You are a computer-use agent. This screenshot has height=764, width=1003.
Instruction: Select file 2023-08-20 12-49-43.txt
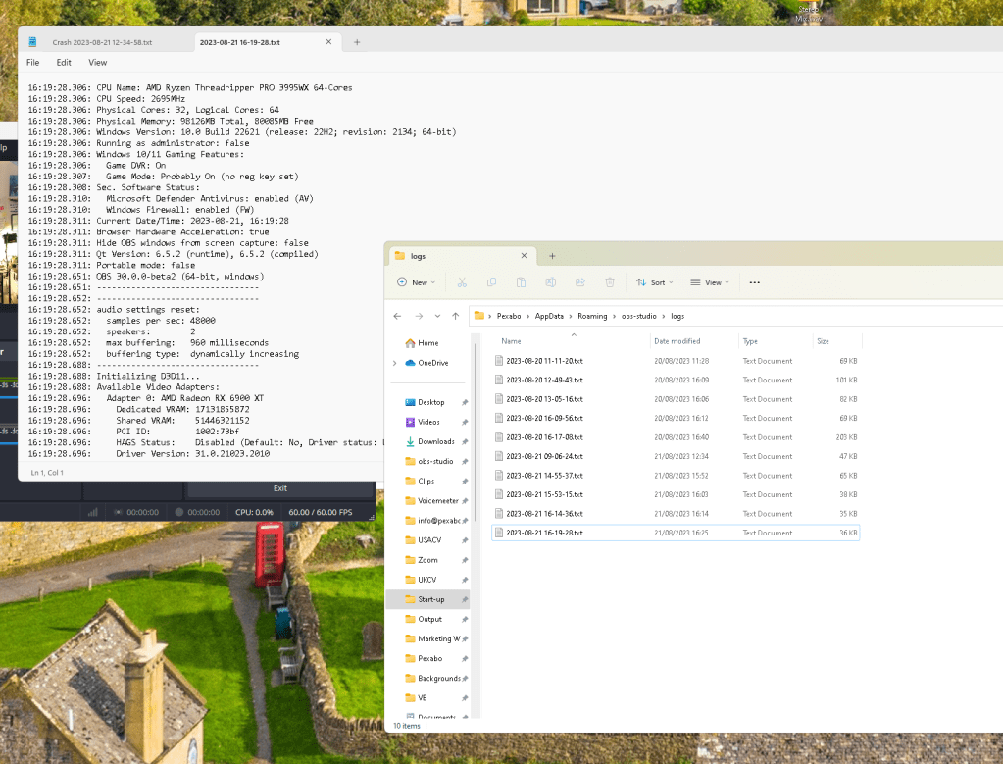tap(676, 381)
